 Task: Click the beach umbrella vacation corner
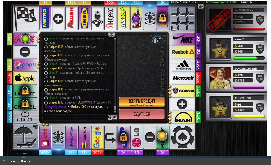click(26, 137)
